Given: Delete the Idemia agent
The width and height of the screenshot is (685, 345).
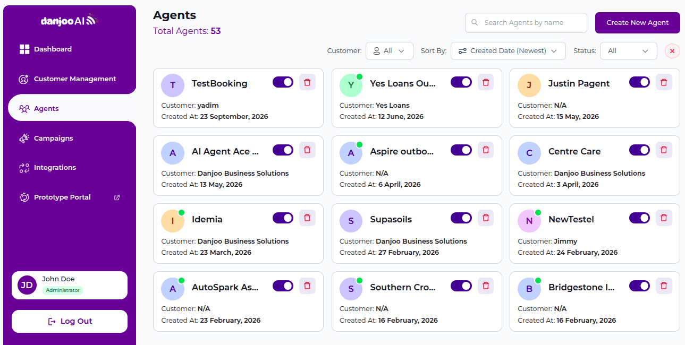Looking at the screenshot, I should [307, 218].
